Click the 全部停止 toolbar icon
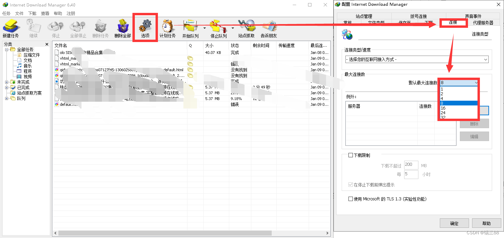The width and height of the screenshot is (504, 238). pos(78,28)
